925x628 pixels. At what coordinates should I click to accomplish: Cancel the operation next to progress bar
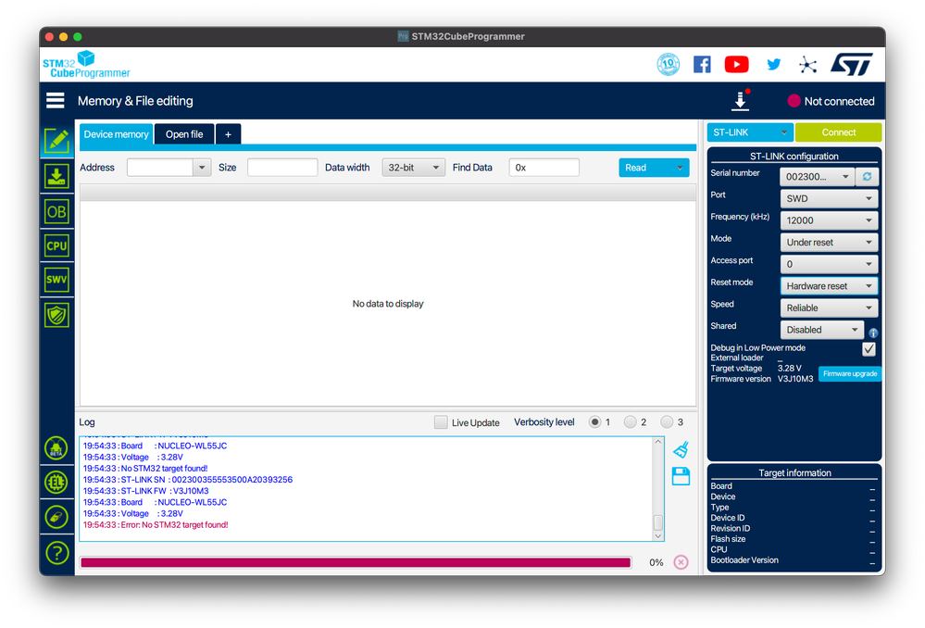[681, 562]
